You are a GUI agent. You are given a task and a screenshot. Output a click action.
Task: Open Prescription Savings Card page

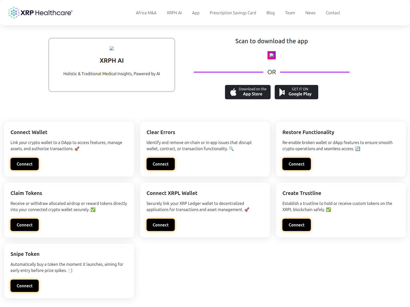(x=233, y=13)
